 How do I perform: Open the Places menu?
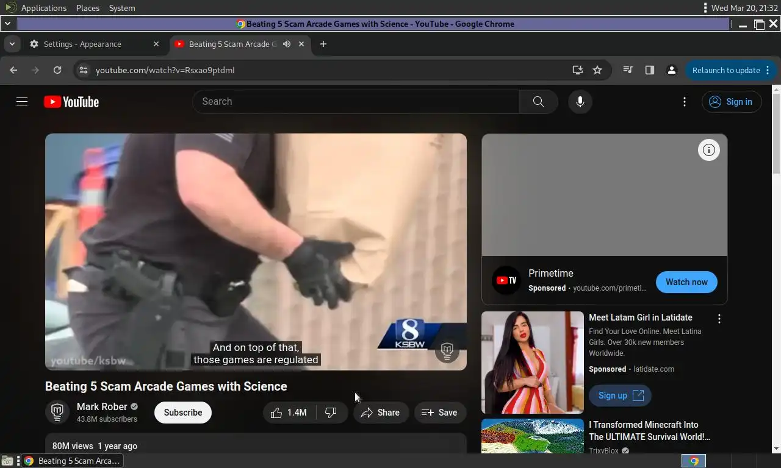[x=88, y=8]
